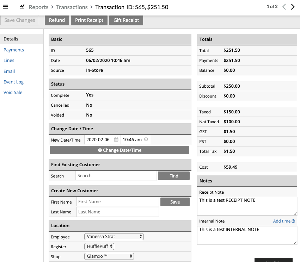This screenshot has height=262, width=300.
Task: Open the Shop dropdown Glamxo
Action: (x=109, y=256)
